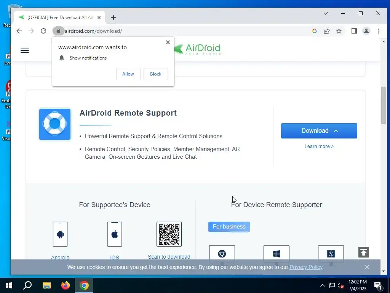Open Chrome profile avatar menu
The height and width of the screenshot is (293, 390).
(366, 31)
